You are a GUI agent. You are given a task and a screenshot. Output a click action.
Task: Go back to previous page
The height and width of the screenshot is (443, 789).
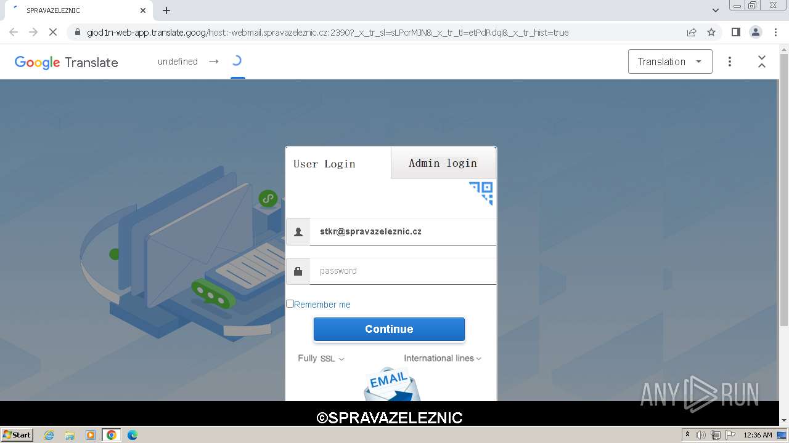(14, 32)
